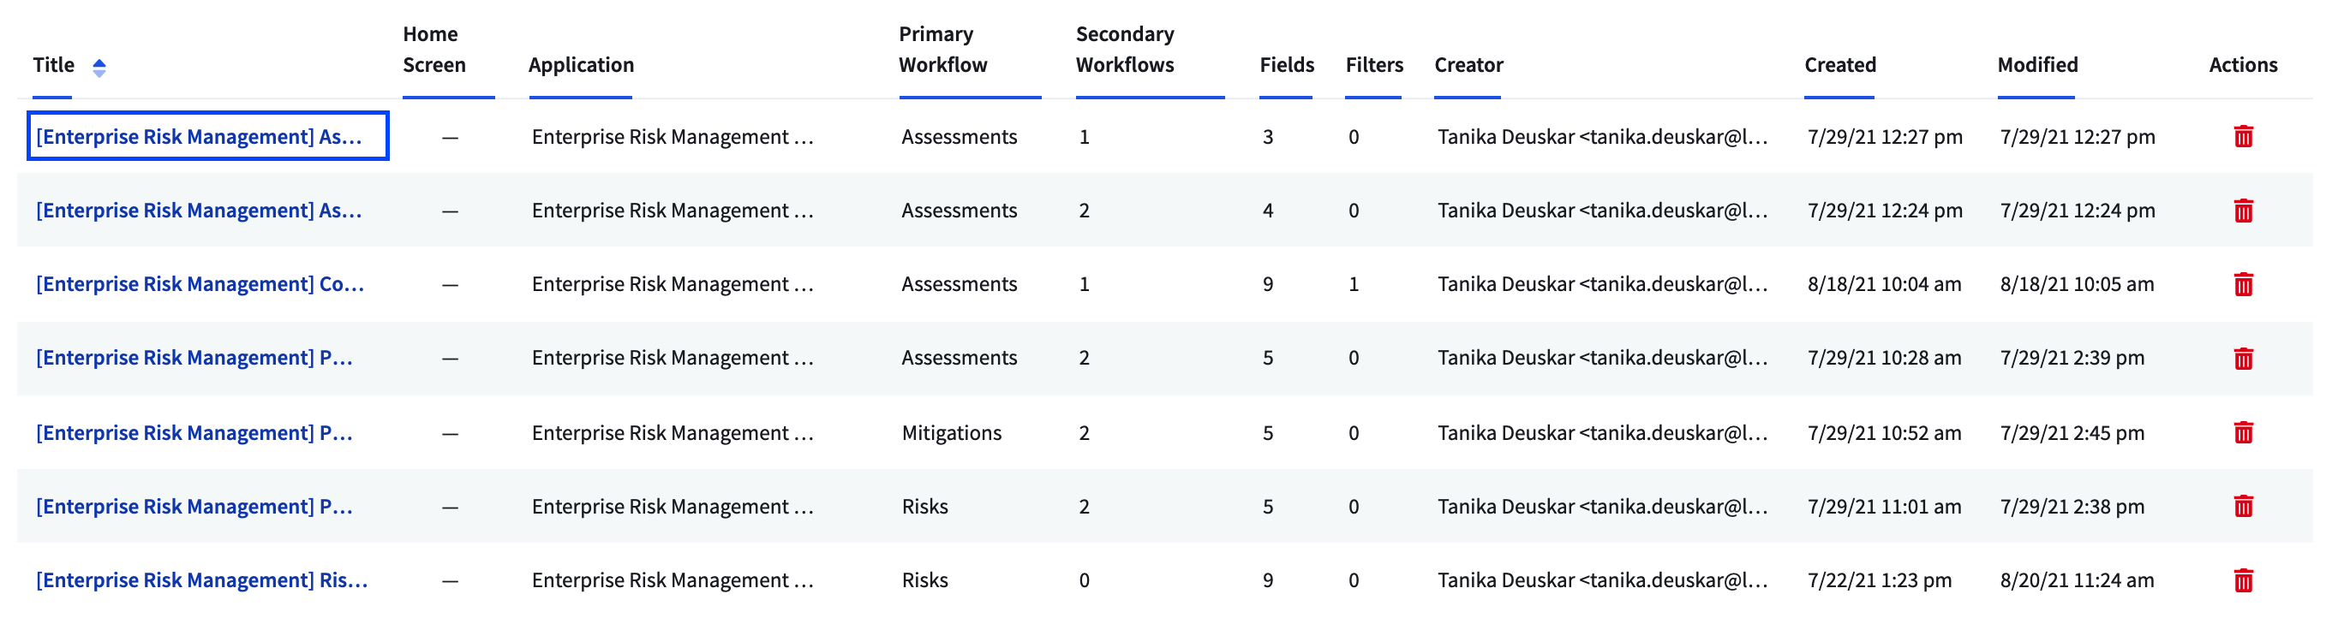
Task: Remove the row modified 7/29/21 2:39 pm
Action: [x=2242, y=359]
